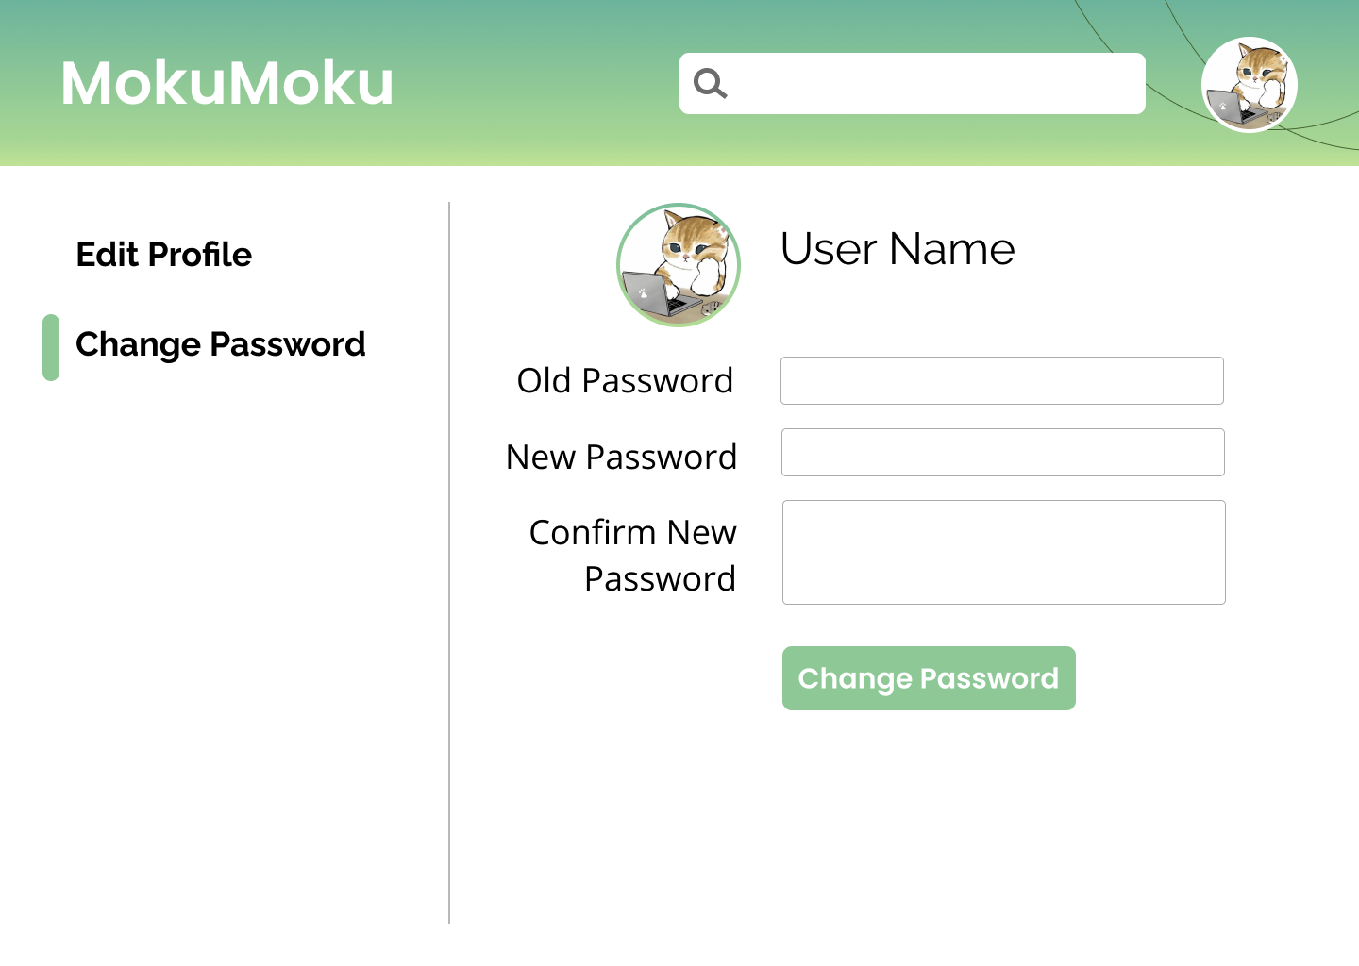The height and width of the screenshot is (966, 1359).
Task: Select the search icon inside the search bar
Action: point(710,83)
